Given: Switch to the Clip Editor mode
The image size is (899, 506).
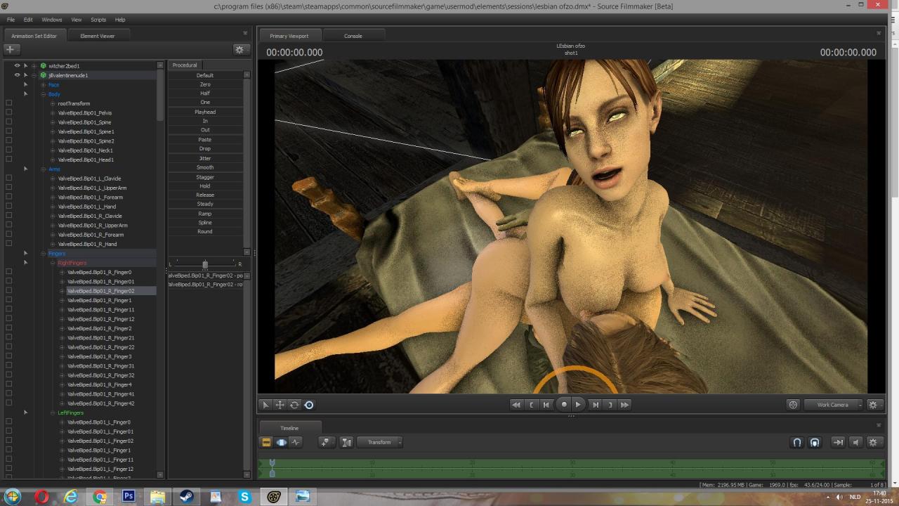Looking at the screenshot, I should (x=266, y=442).
